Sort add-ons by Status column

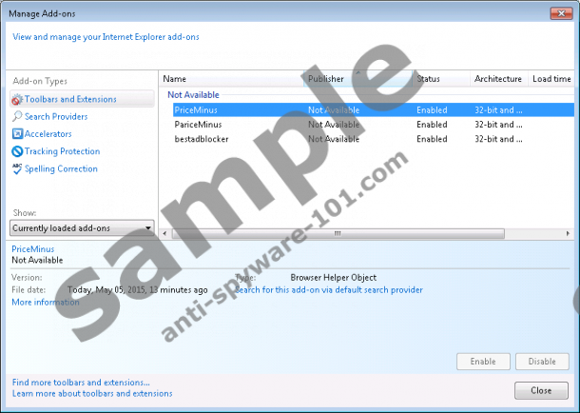(x=428, y=79)
